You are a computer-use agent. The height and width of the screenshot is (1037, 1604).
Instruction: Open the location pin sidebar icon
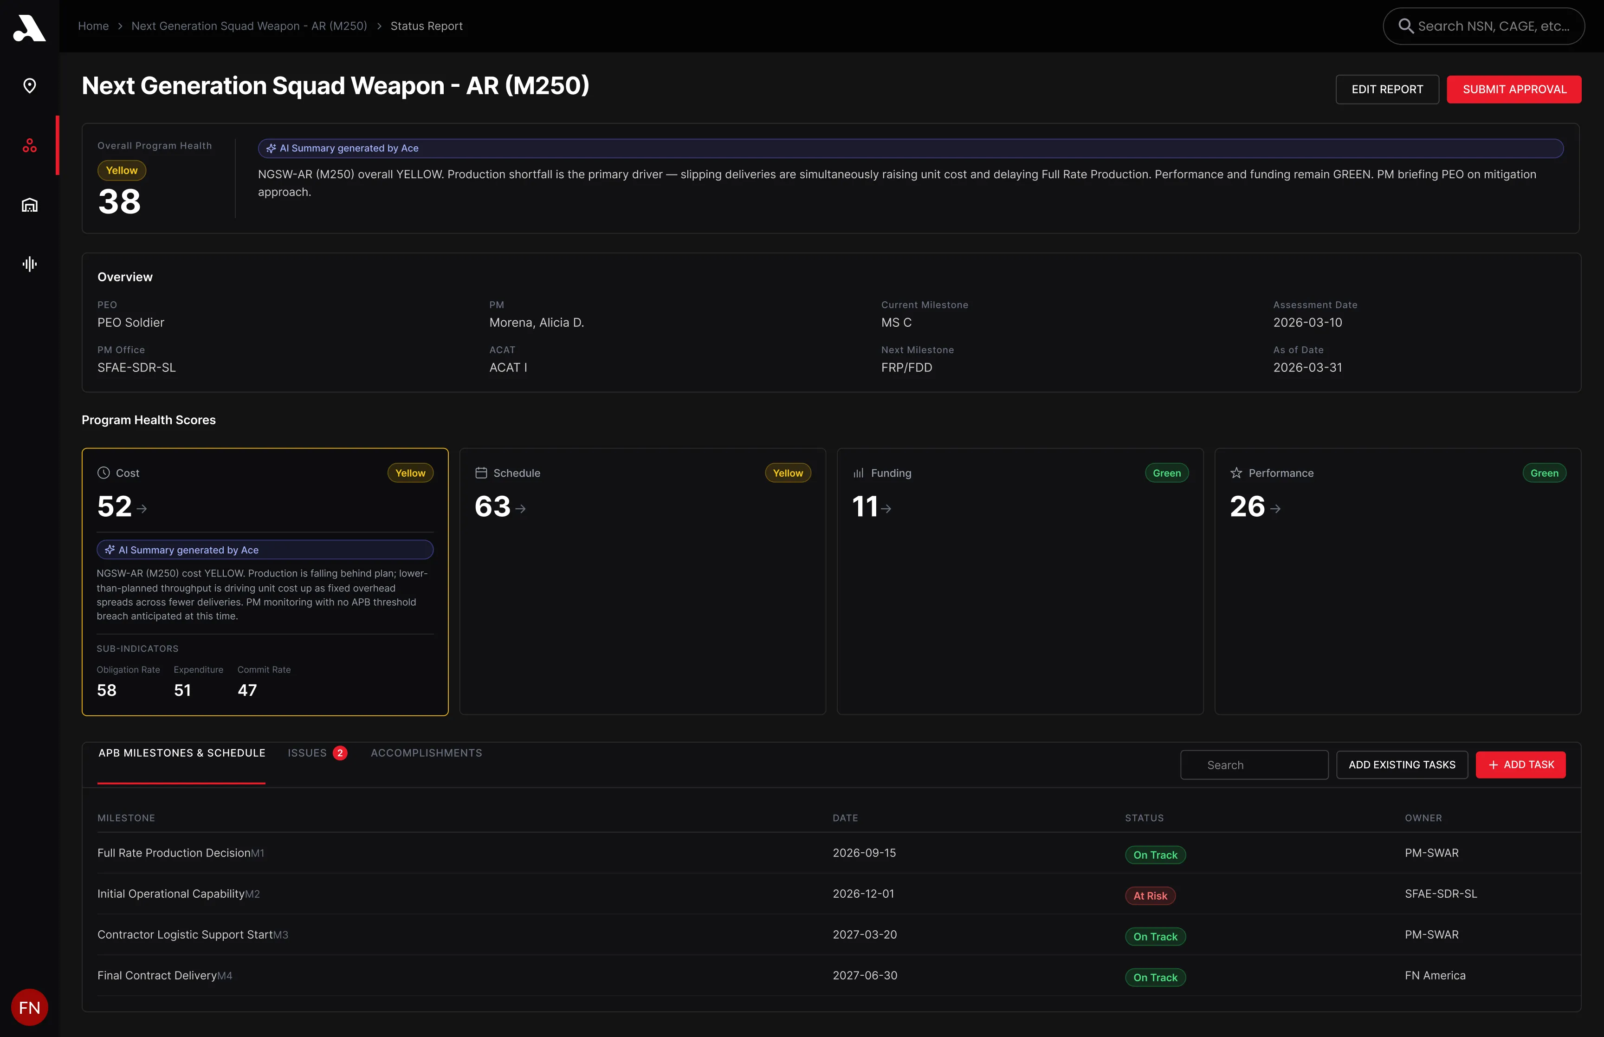click(30, 85)
